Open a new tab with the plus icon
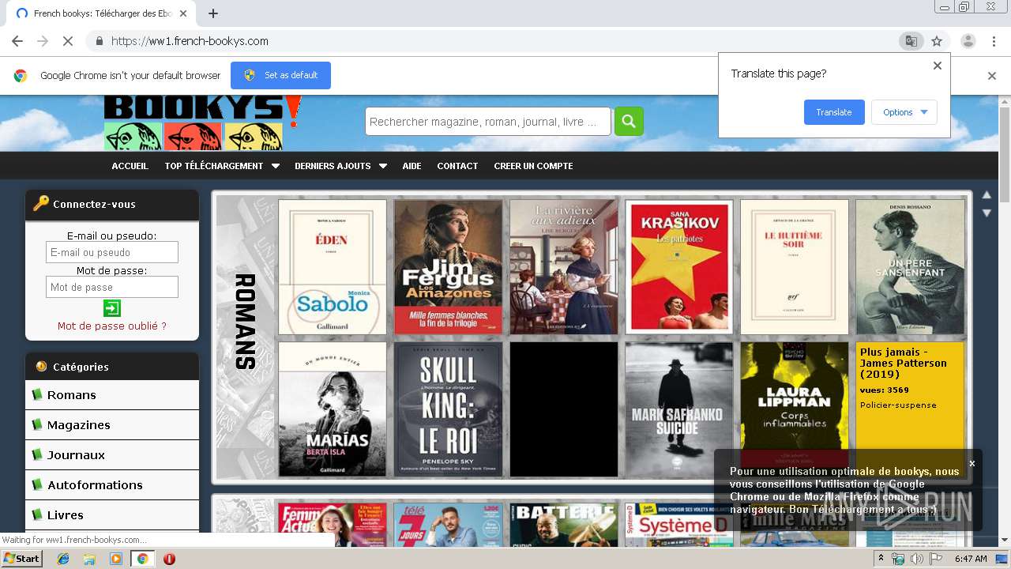 [x=212, y=13]
